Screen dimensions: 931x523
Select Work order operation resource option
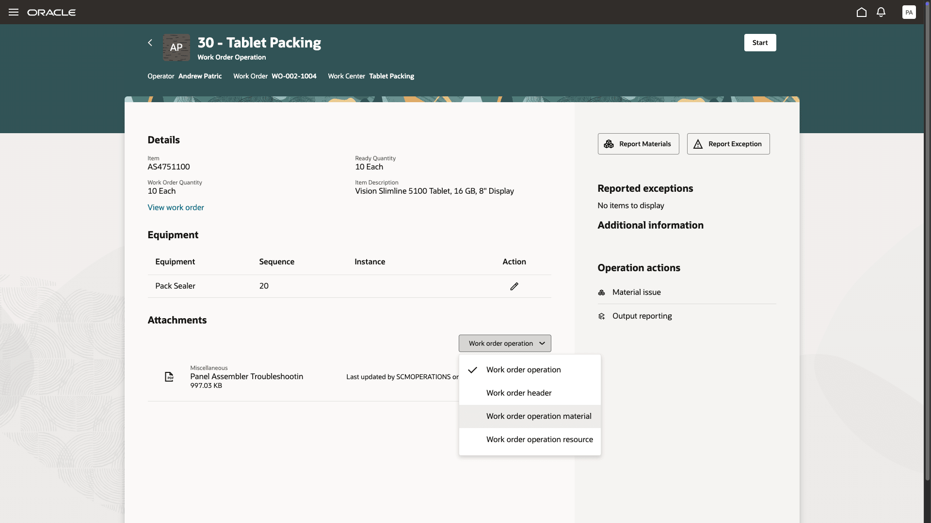click(539, 439)
